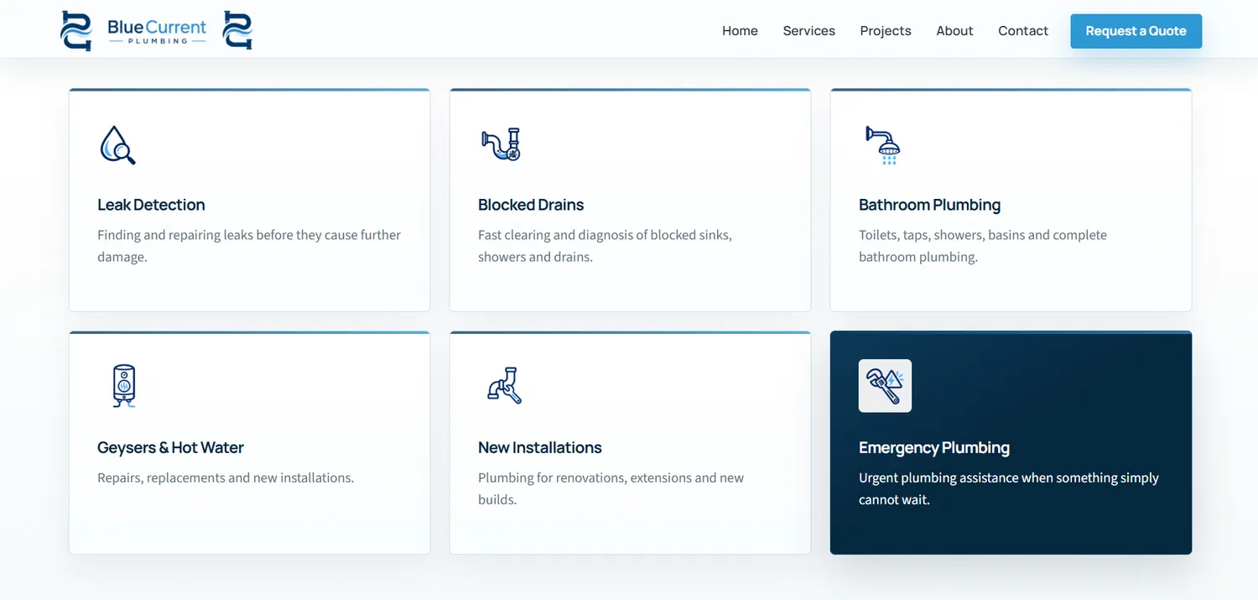Click the logo emblem left of Blue Current

(x=76, y=31)
